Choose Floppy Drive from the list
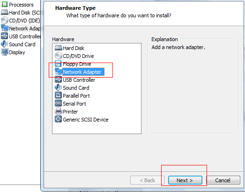The width and height of the screenshot is (245, 192). click(77, 64)
